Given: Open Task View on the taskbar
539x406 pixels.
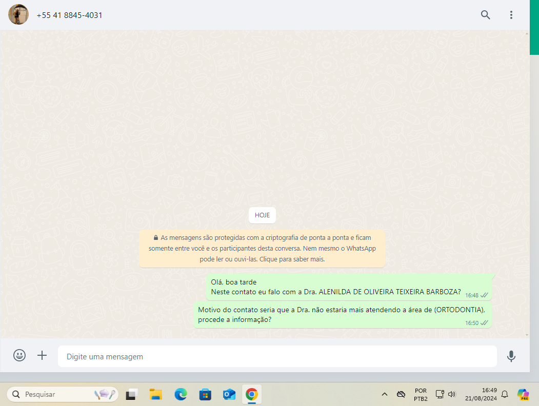Looking at the screenshot, I should click(131, 394).
